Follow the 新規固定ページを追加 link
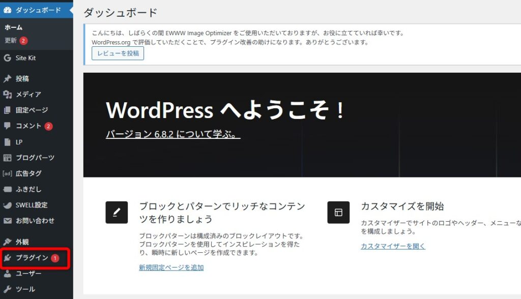521x299 pixels. click(x=171, y=267)
